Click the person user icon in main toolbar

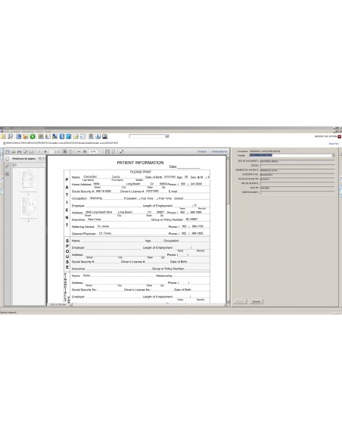pos(91,137)
